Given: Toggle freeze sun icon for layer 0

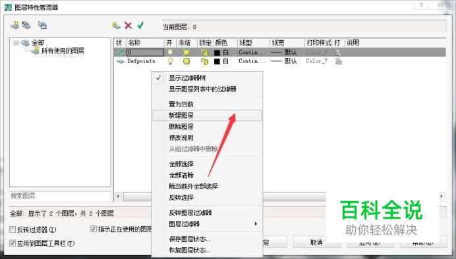Looking at the screenshot, I should pyautogui.click(x=186, y=53).
